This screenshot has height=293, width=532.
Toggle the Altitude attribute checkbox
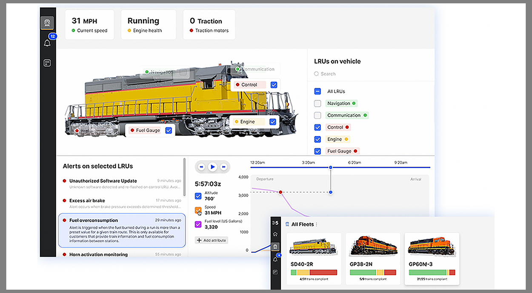coord(198,196)
